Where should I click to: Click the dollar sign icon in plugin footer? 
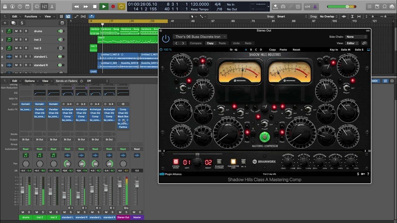click(x=358, y=174)
